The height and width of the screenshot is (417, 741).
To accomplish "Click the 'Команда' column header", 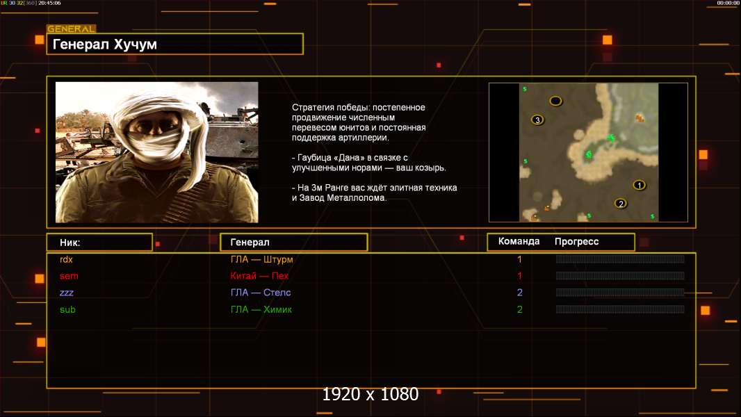I will (519, 241).
